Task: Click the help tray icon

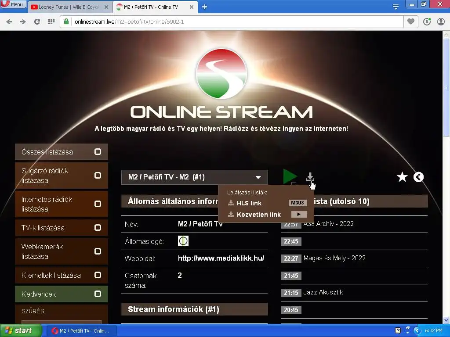Action: pyautogui.click(x=398, y=331)
